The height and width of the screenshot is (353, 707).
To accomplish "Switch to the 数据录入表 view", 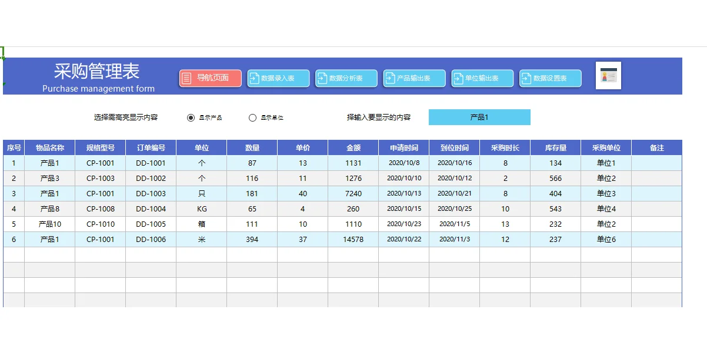I will (278, 78).
